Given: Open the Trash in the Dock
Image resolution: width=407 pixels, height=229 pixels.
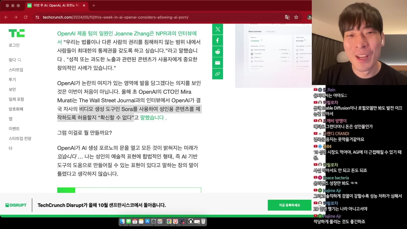Looking at the screenshot, I should (203, 221).
